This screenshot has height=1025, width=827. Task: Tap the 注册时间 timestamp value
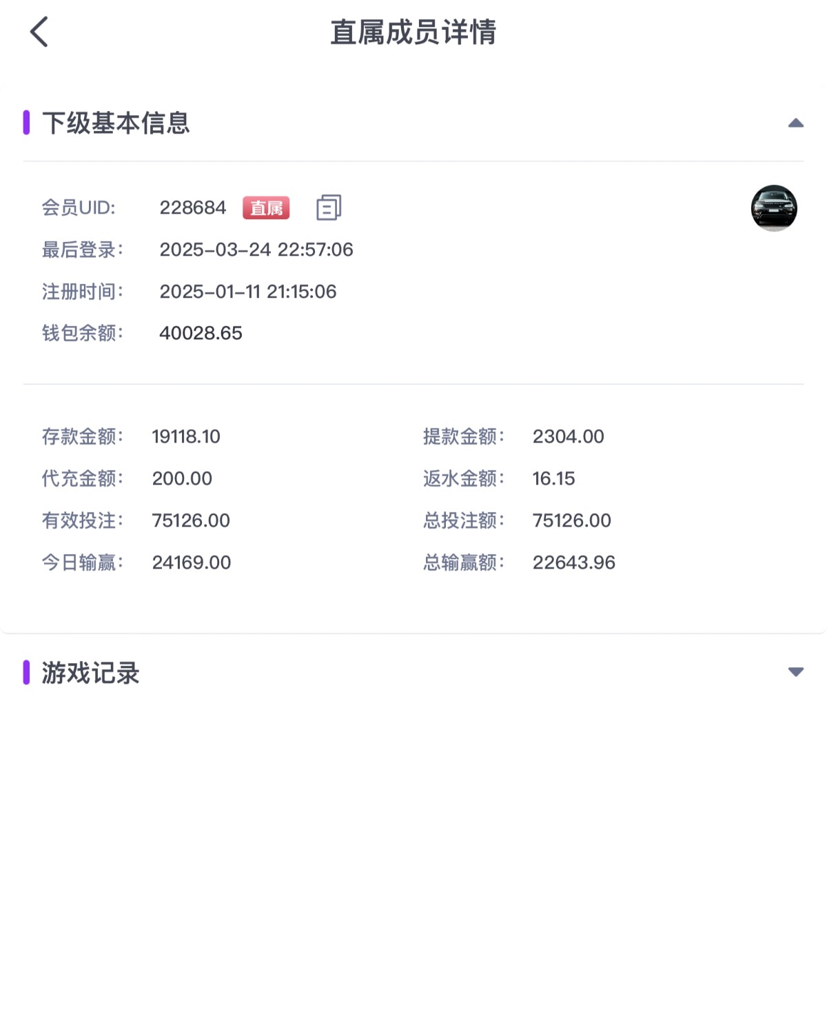click(247, 292)
